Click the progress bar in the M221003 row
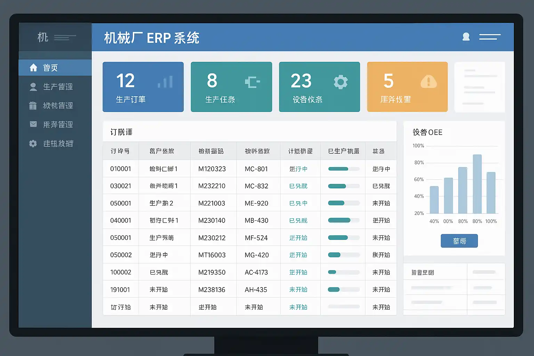Viewport: 534px width, 356px height. [x=344, y=203]
